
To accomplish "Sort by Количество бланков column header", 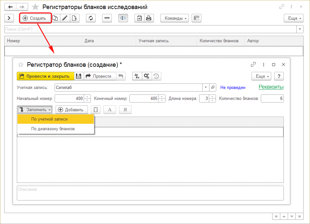I will click(221, 41).
